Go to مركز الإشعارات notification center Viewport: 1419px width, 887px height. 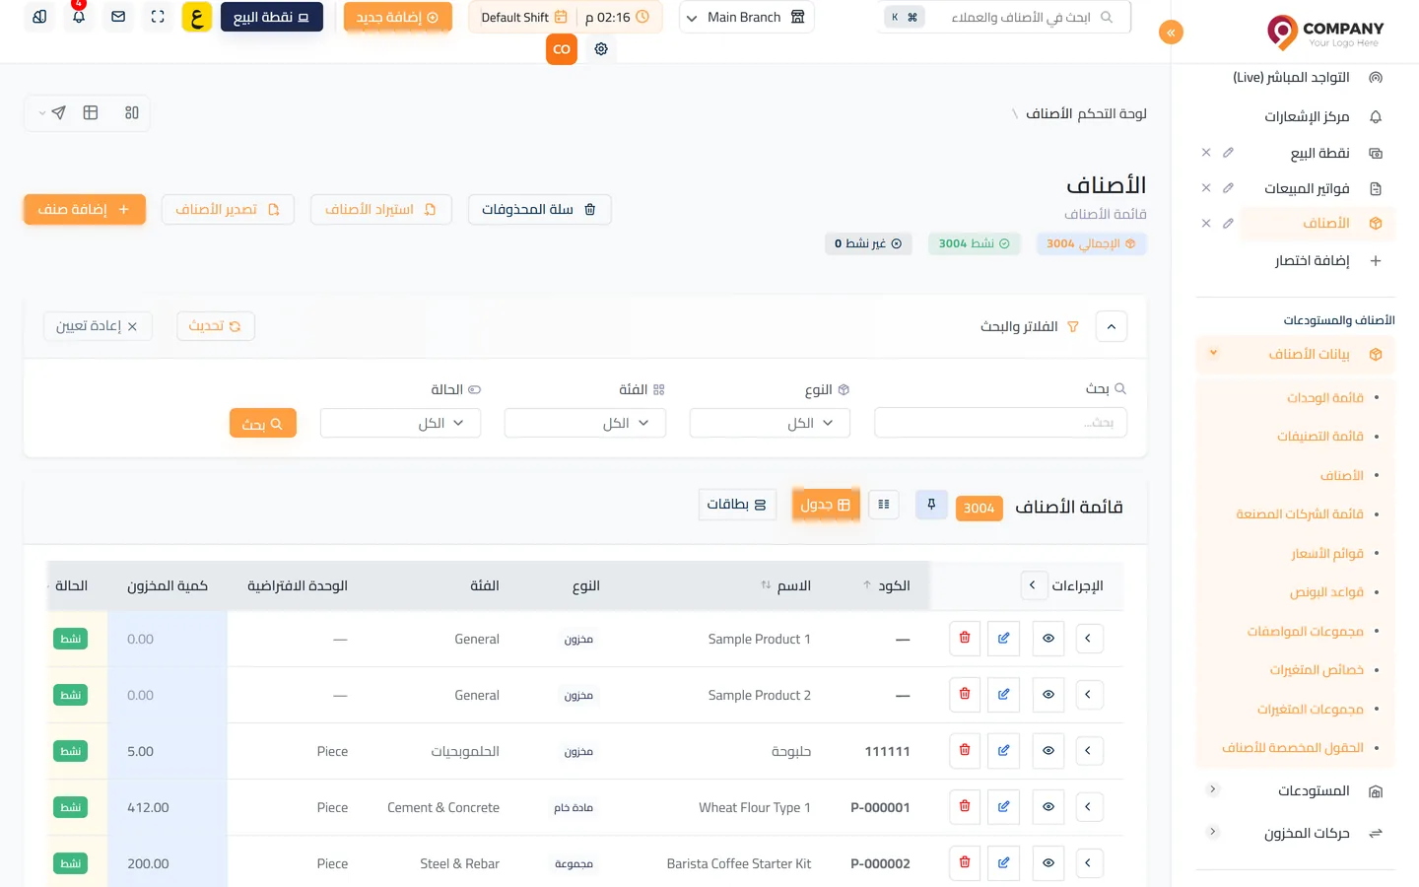(x=1308, y=117)
